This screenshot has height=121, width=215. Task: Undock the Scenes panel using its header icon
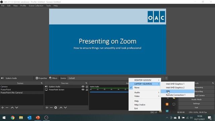coord(42,83)
